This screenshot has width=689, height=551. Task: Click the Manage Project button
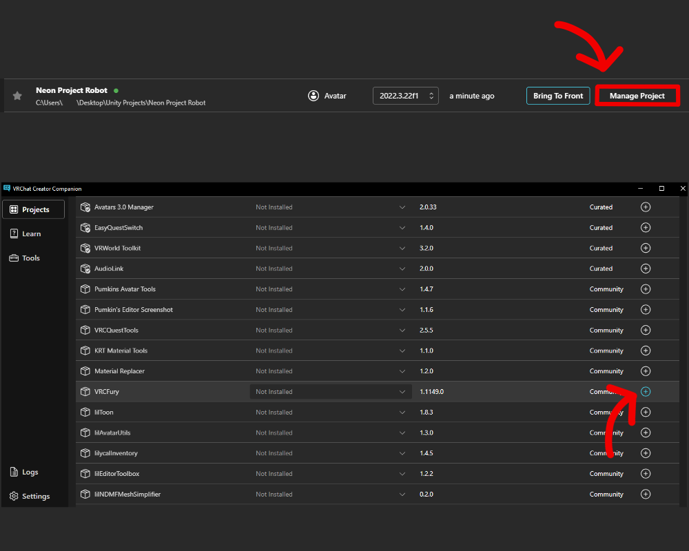tap(637, 96)
